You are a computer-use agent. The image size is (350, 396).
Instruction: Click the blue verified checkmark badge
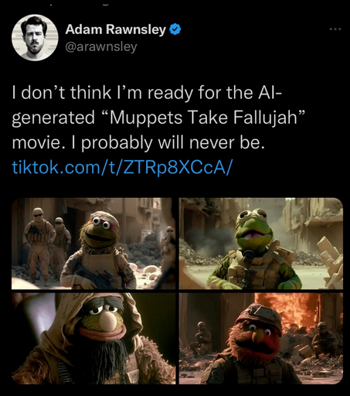pos(175,30)
